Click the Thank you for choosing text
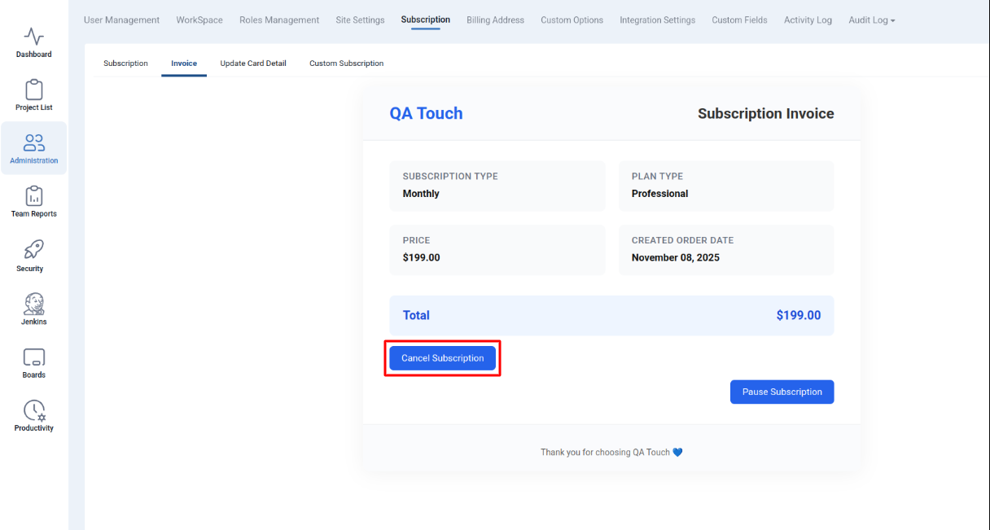Image resolution: width=990 pixels, height=530 pixels. (605, 453)
